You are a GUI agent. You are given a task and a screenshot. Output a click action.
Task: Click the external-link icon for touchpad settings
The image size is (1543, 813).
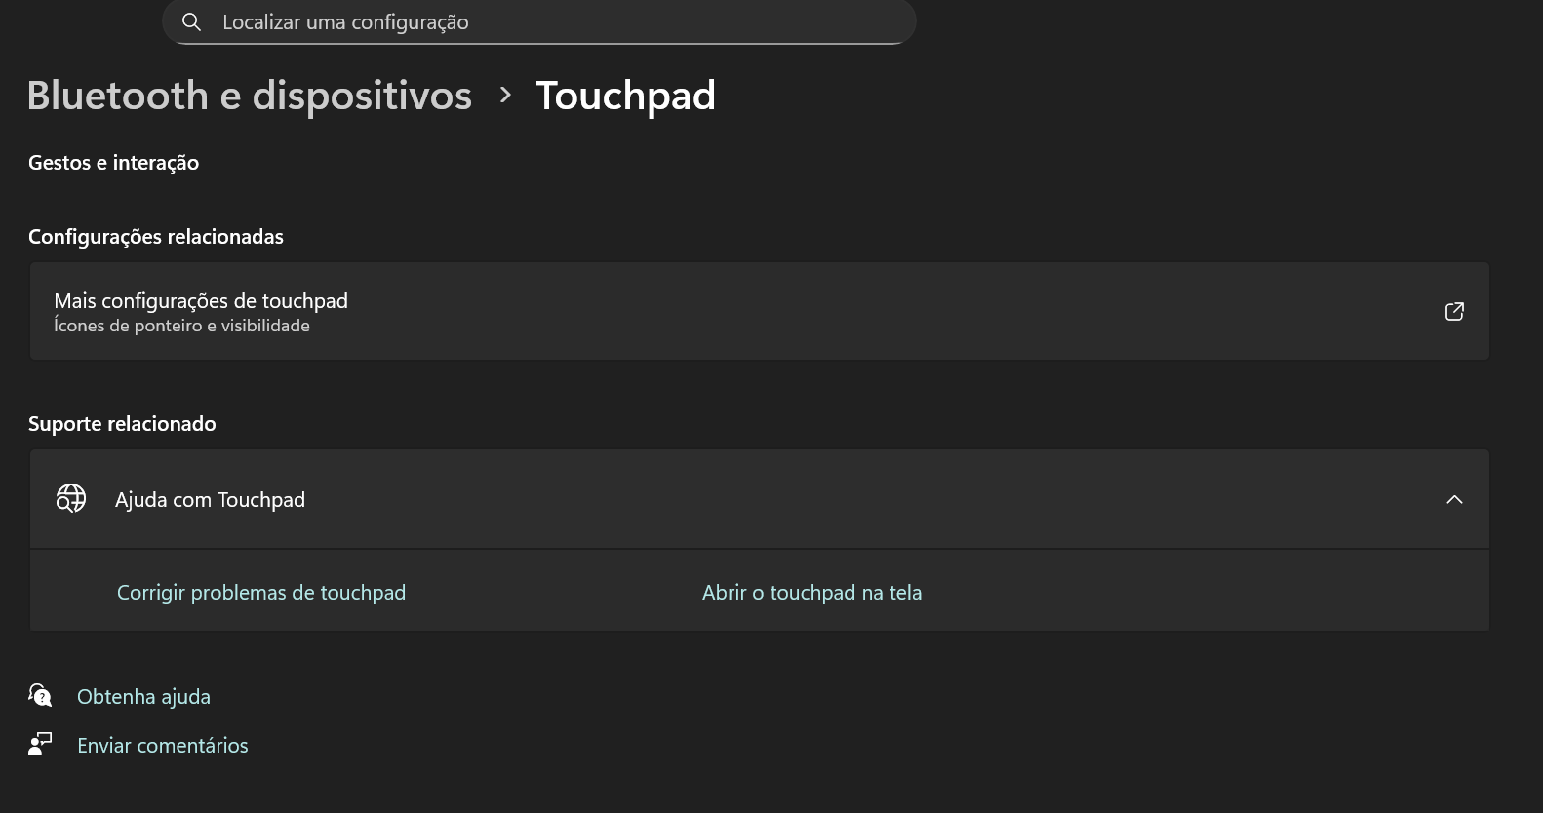coord(1454,312)
